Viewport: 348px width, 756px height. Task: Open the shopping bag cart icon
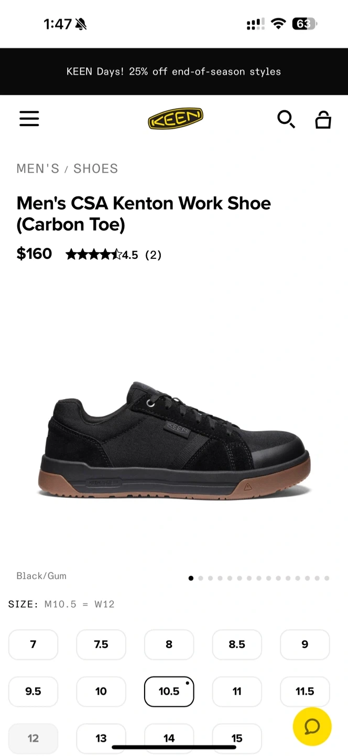[x=323, y=120]
